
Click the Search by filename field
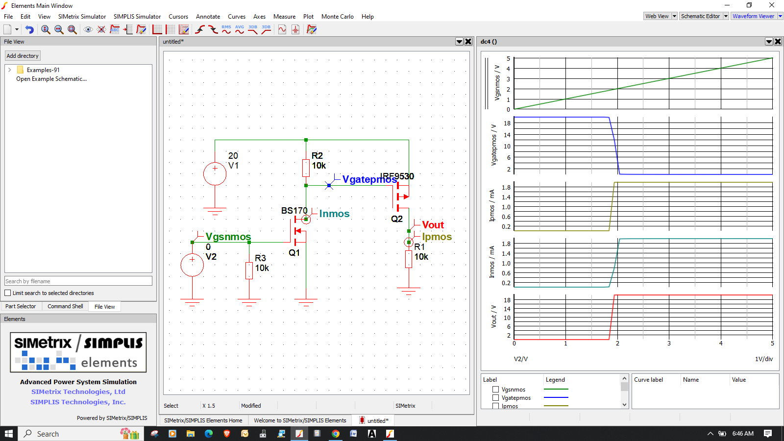pyautogui.click(x=78, y=281)
